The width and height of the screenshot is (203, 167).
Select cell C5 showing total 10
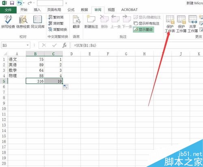(54, 81)
